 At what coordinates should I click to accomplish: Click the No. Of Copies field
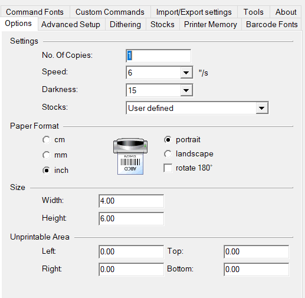click(x=158, y=55)
